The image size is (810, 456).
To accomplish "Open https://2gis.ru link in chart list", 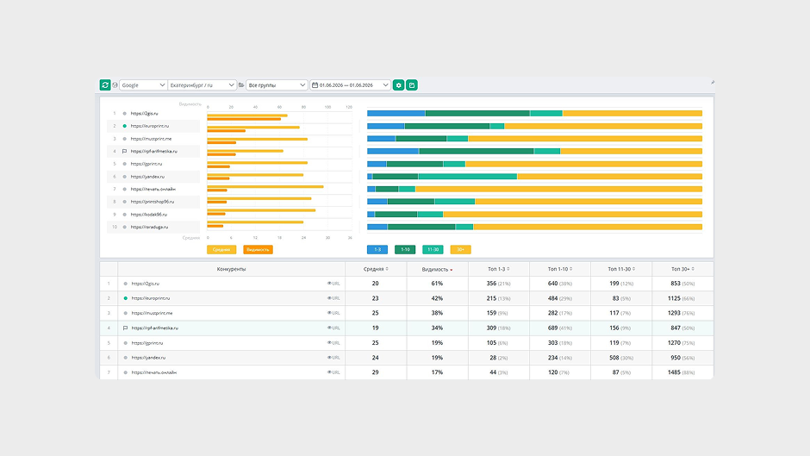I will click(144, 113).
